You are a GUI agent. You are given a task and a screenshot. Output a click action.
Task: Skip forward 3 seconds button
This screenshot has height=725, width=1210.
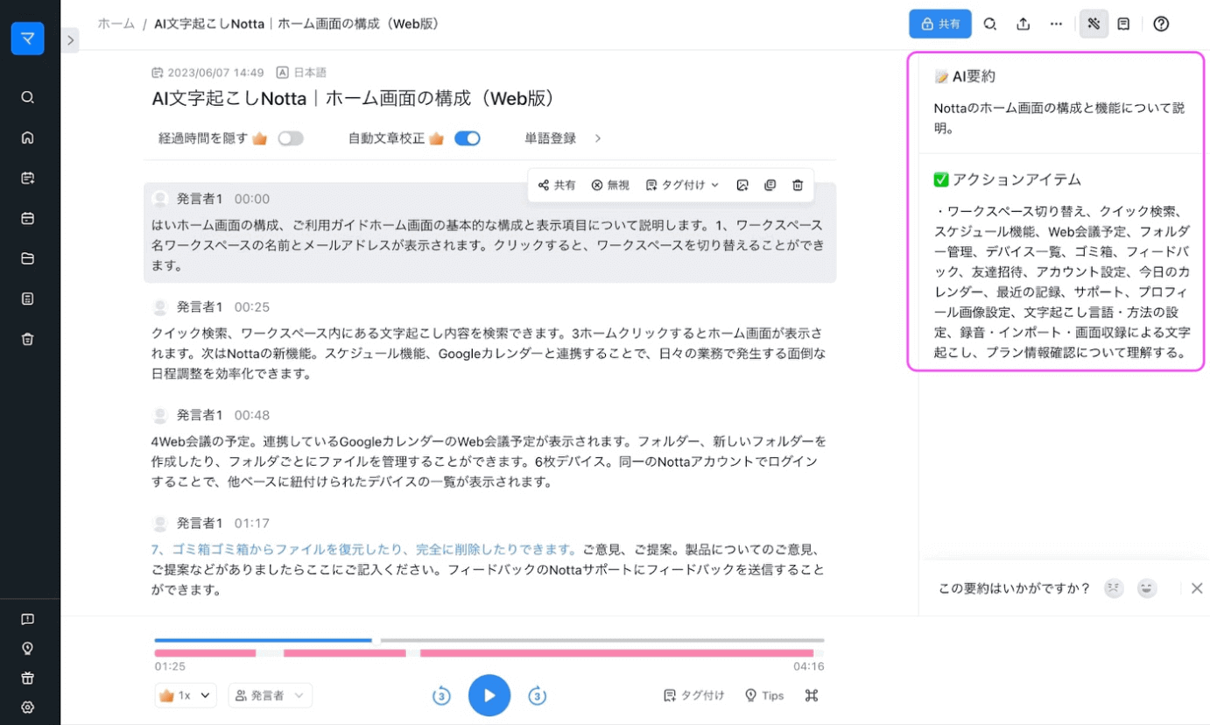[x=537, y=696]
